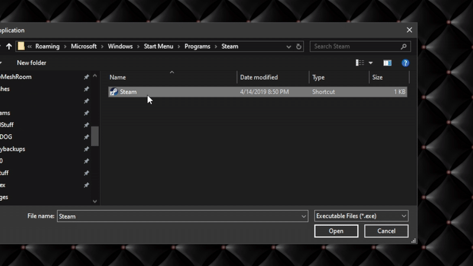The image size is (473, 266).
Task: Click the 1 KB size cell
Action: (x=400, y=92)
